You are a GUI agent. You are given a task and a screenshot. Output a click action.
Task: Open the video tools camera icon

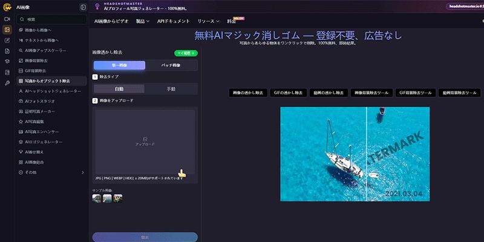coord(7,19)
